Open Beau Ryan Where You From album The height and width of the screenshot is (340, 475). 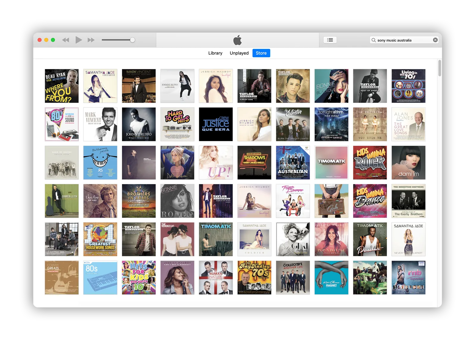point(62,86)
